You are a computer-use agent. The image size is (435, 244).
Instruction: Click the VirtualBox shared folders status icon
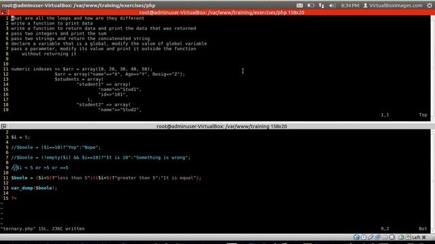(385, 237)
